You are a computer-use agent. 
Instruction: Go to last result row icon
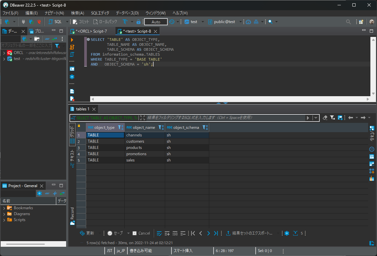(x=216, y=233)
